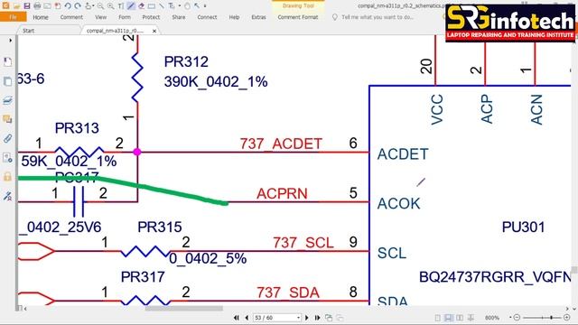Click the zoom slider handle in status bar
The height and width of the screenshot is (325, 578).
coord(551,318)
